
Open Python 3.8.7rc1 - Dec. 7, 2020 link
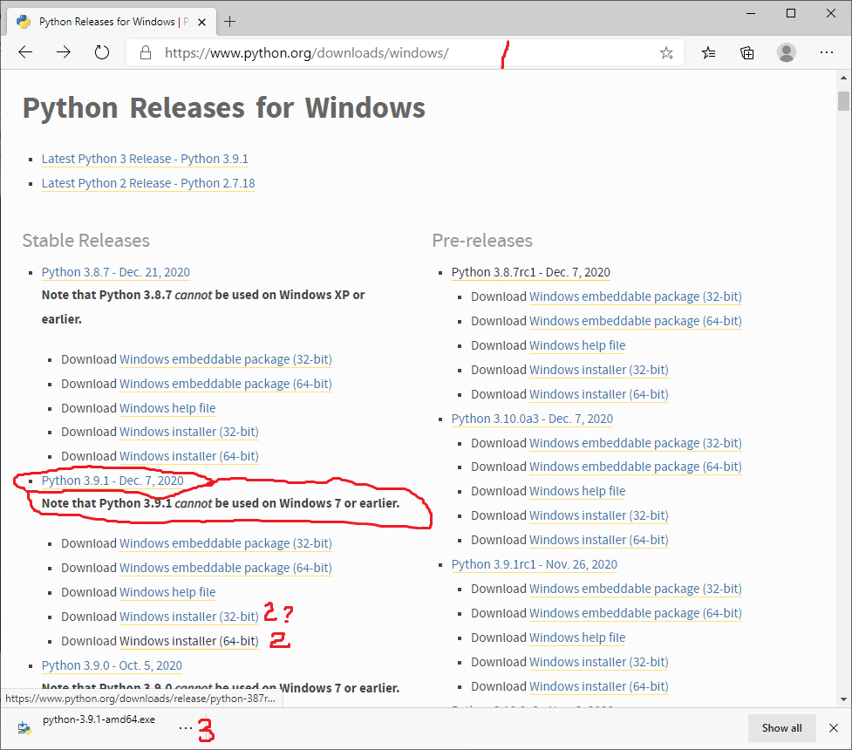tap(531, 272)
